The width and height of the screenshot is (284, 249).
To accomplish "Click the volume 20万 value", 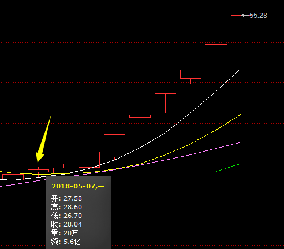I will [71, 233].
